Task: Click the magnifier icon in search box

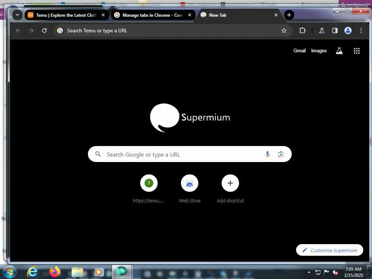Action: [x=98, y=154]
